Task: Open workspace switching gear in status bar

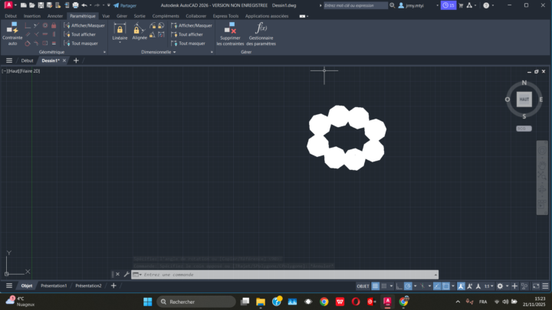Action: 500,286
